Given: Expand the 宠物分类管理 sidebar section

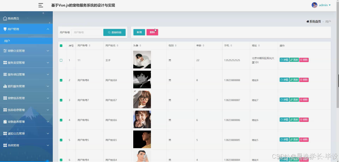Looking at the screenshot, I should (x=25, y=51).
